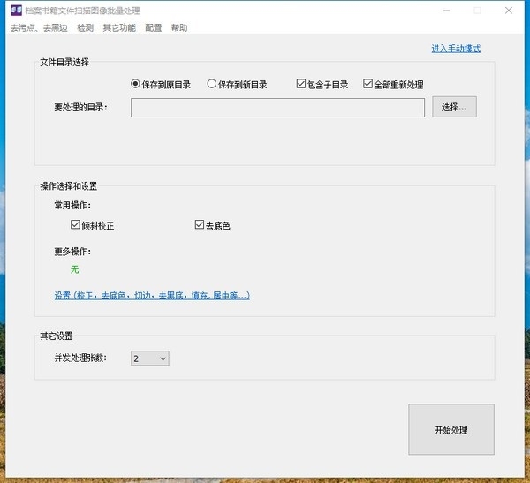Open the 设置 (校正, 去底色, 切边...) link
The image size is (530, 483).
pyautogui.click(x=152, y=296)
